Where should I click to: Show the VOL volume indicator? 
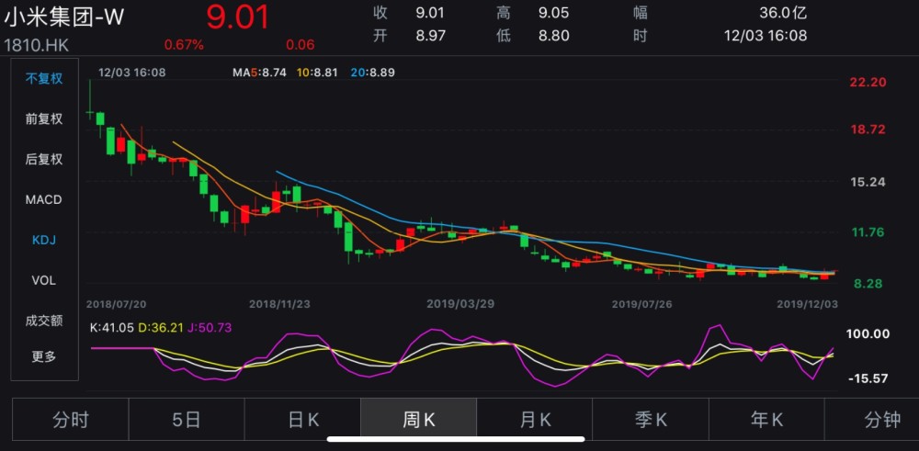(44, 280)
